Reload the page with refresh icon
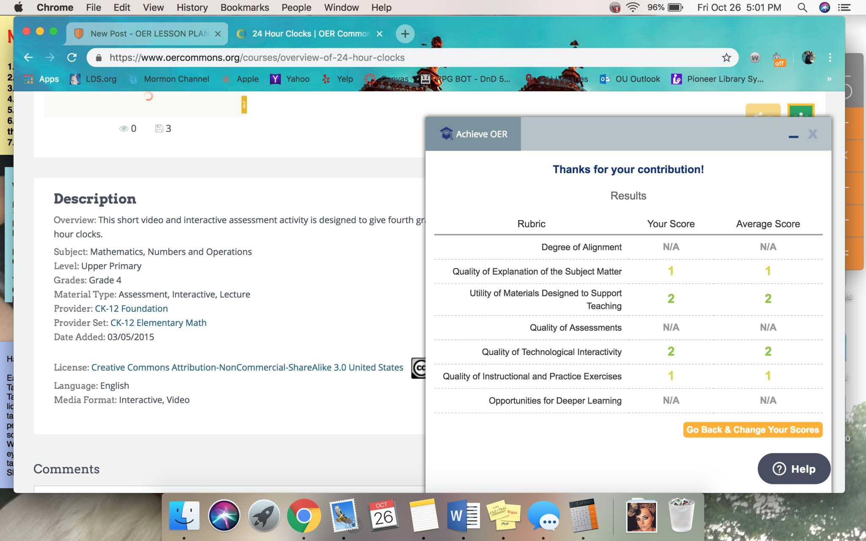This screenshot has height=541, width=866. (72, 57)
